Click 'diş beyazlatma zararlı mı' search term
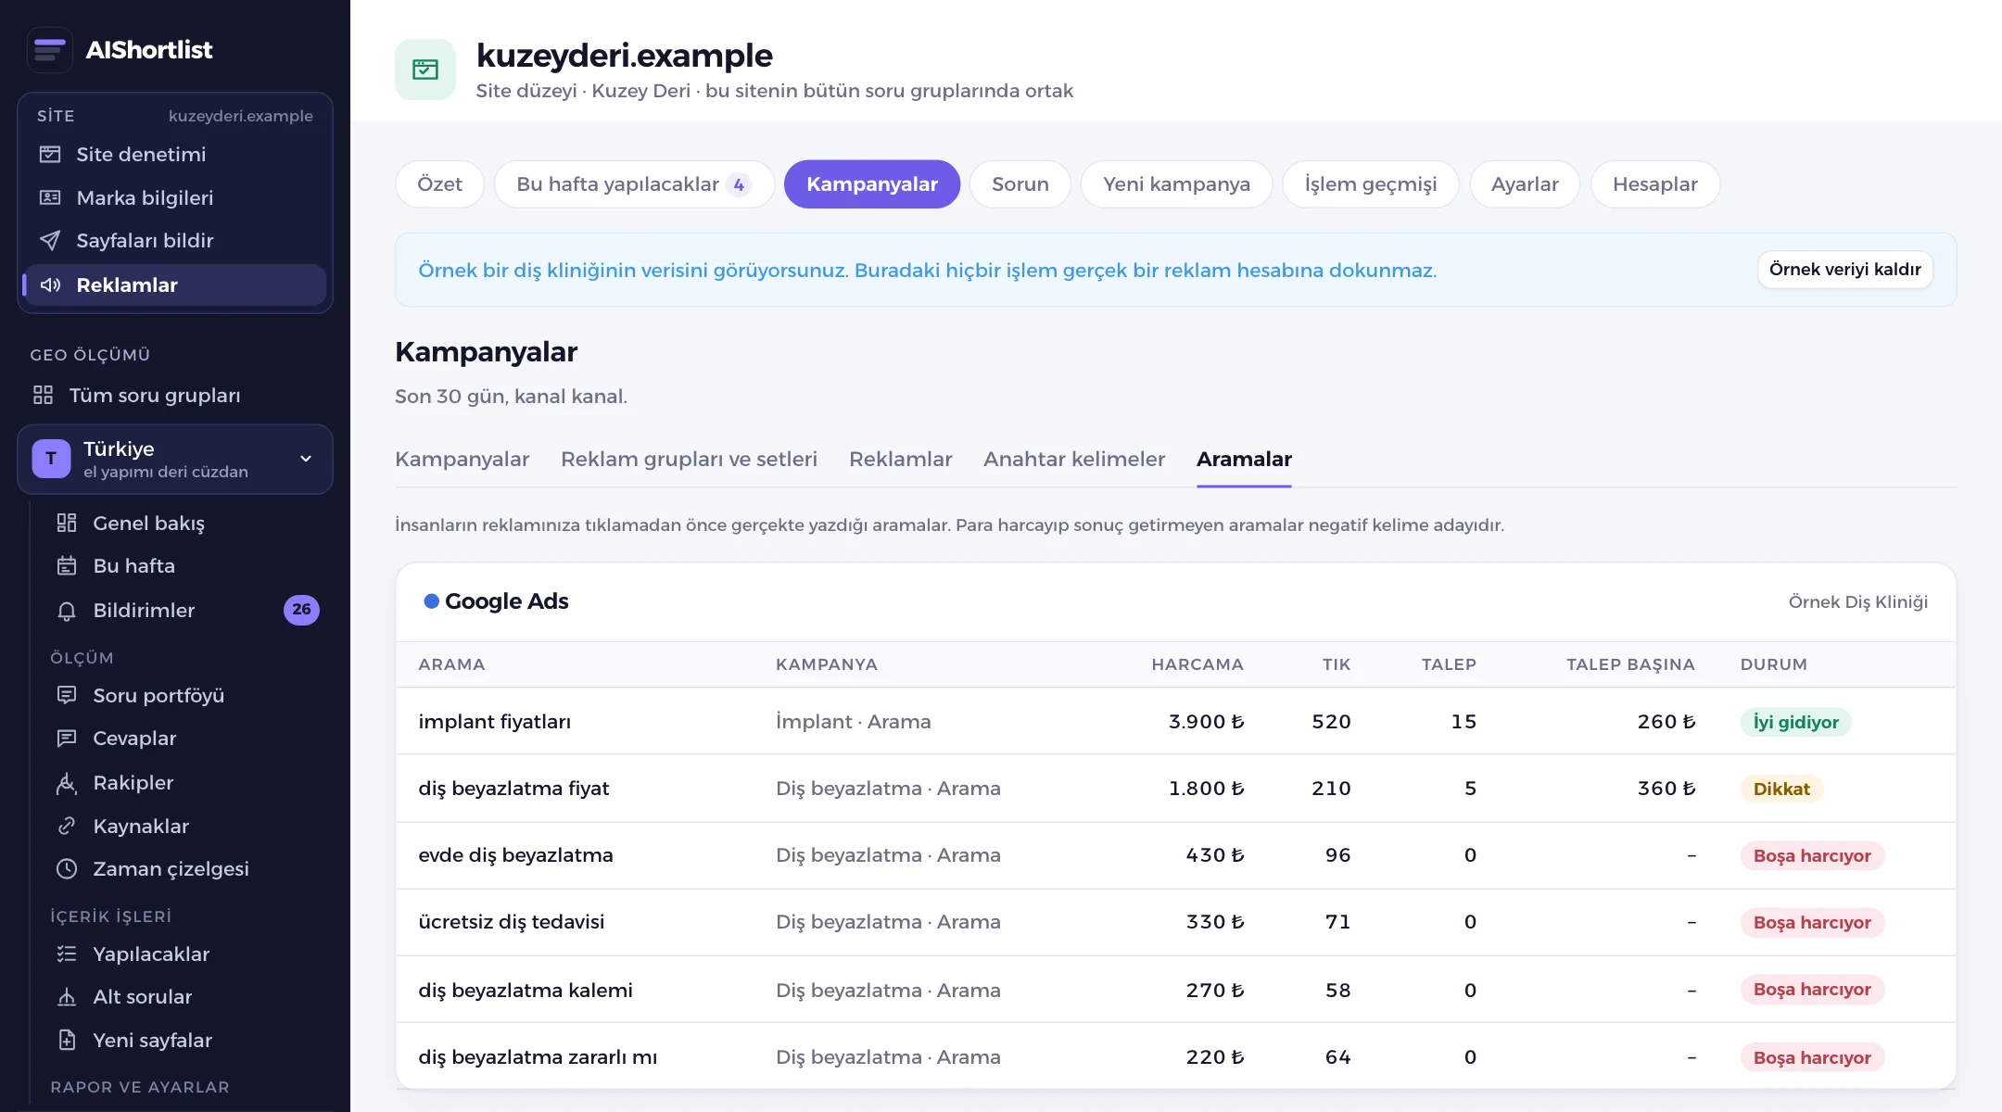Image resolution: width=2002 pixels, height=1112 pixels. point(538,1056)
